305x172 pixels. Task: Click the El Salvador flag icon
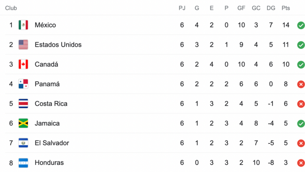click(23, 143)
